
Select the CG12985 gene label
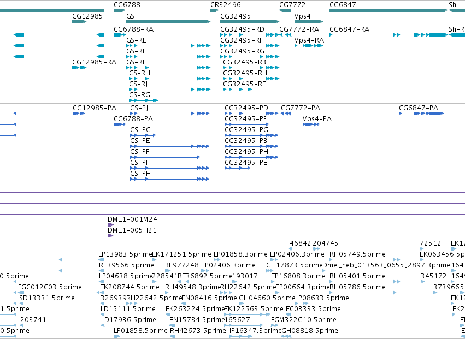[x=87, y=16]
